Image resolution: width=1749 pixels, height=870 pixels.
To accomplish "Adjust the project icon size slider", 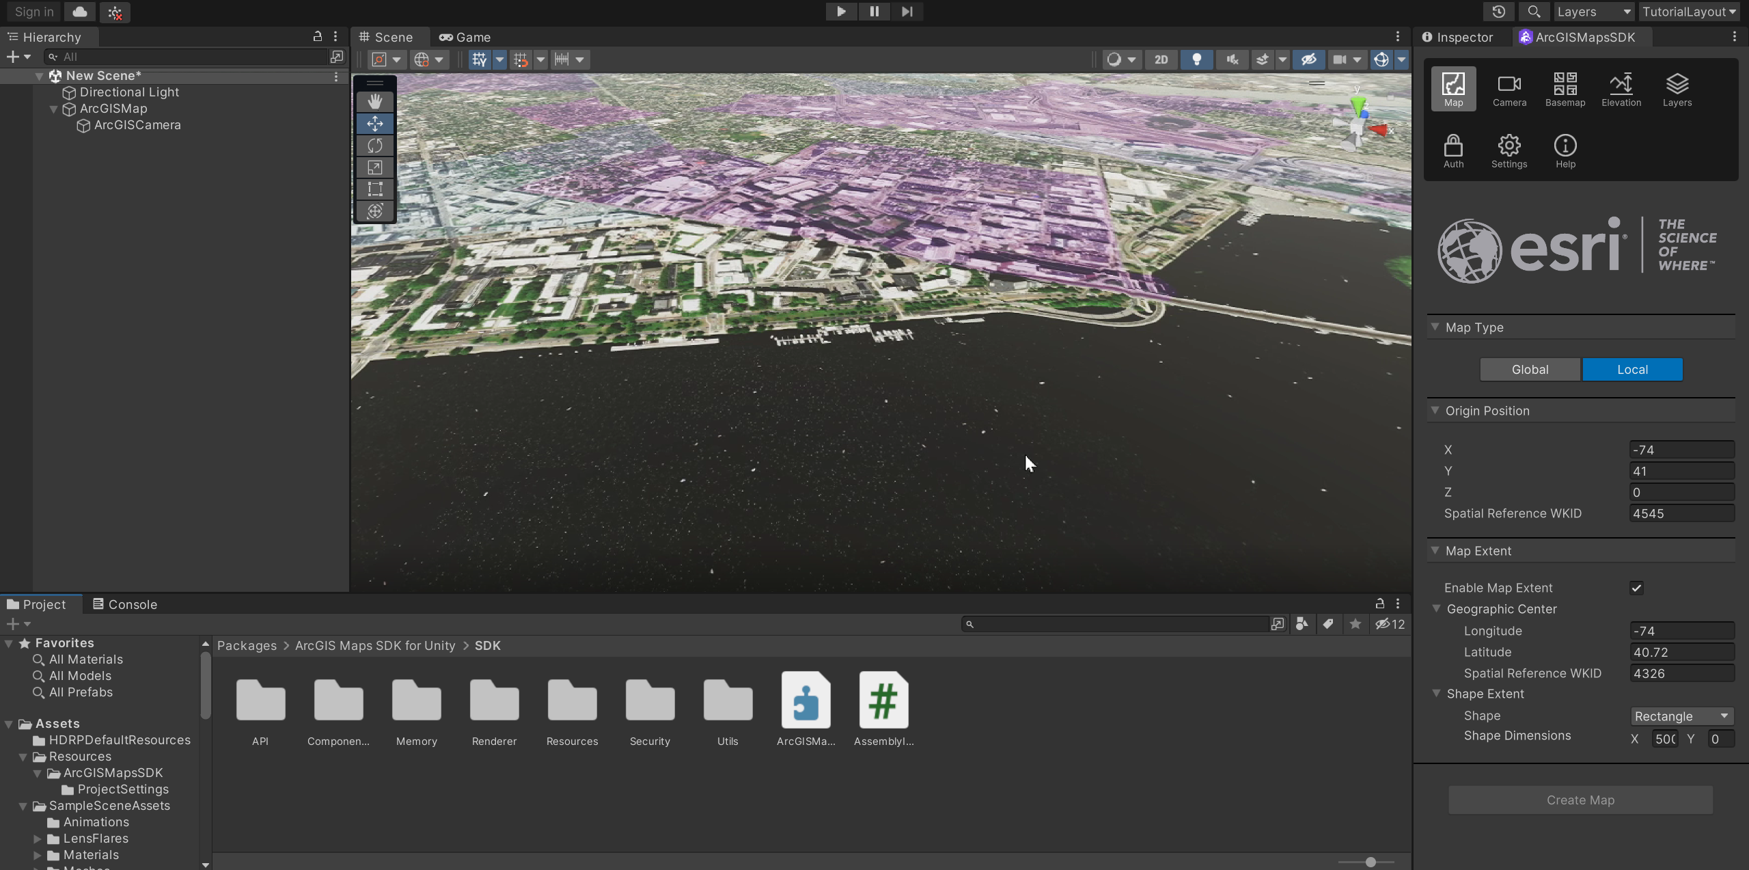I will 1371,862.
